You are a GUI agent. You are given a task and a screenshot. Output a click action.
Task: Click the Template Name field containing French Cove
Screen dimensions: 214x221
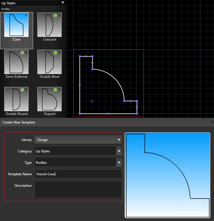pos(78,174)
